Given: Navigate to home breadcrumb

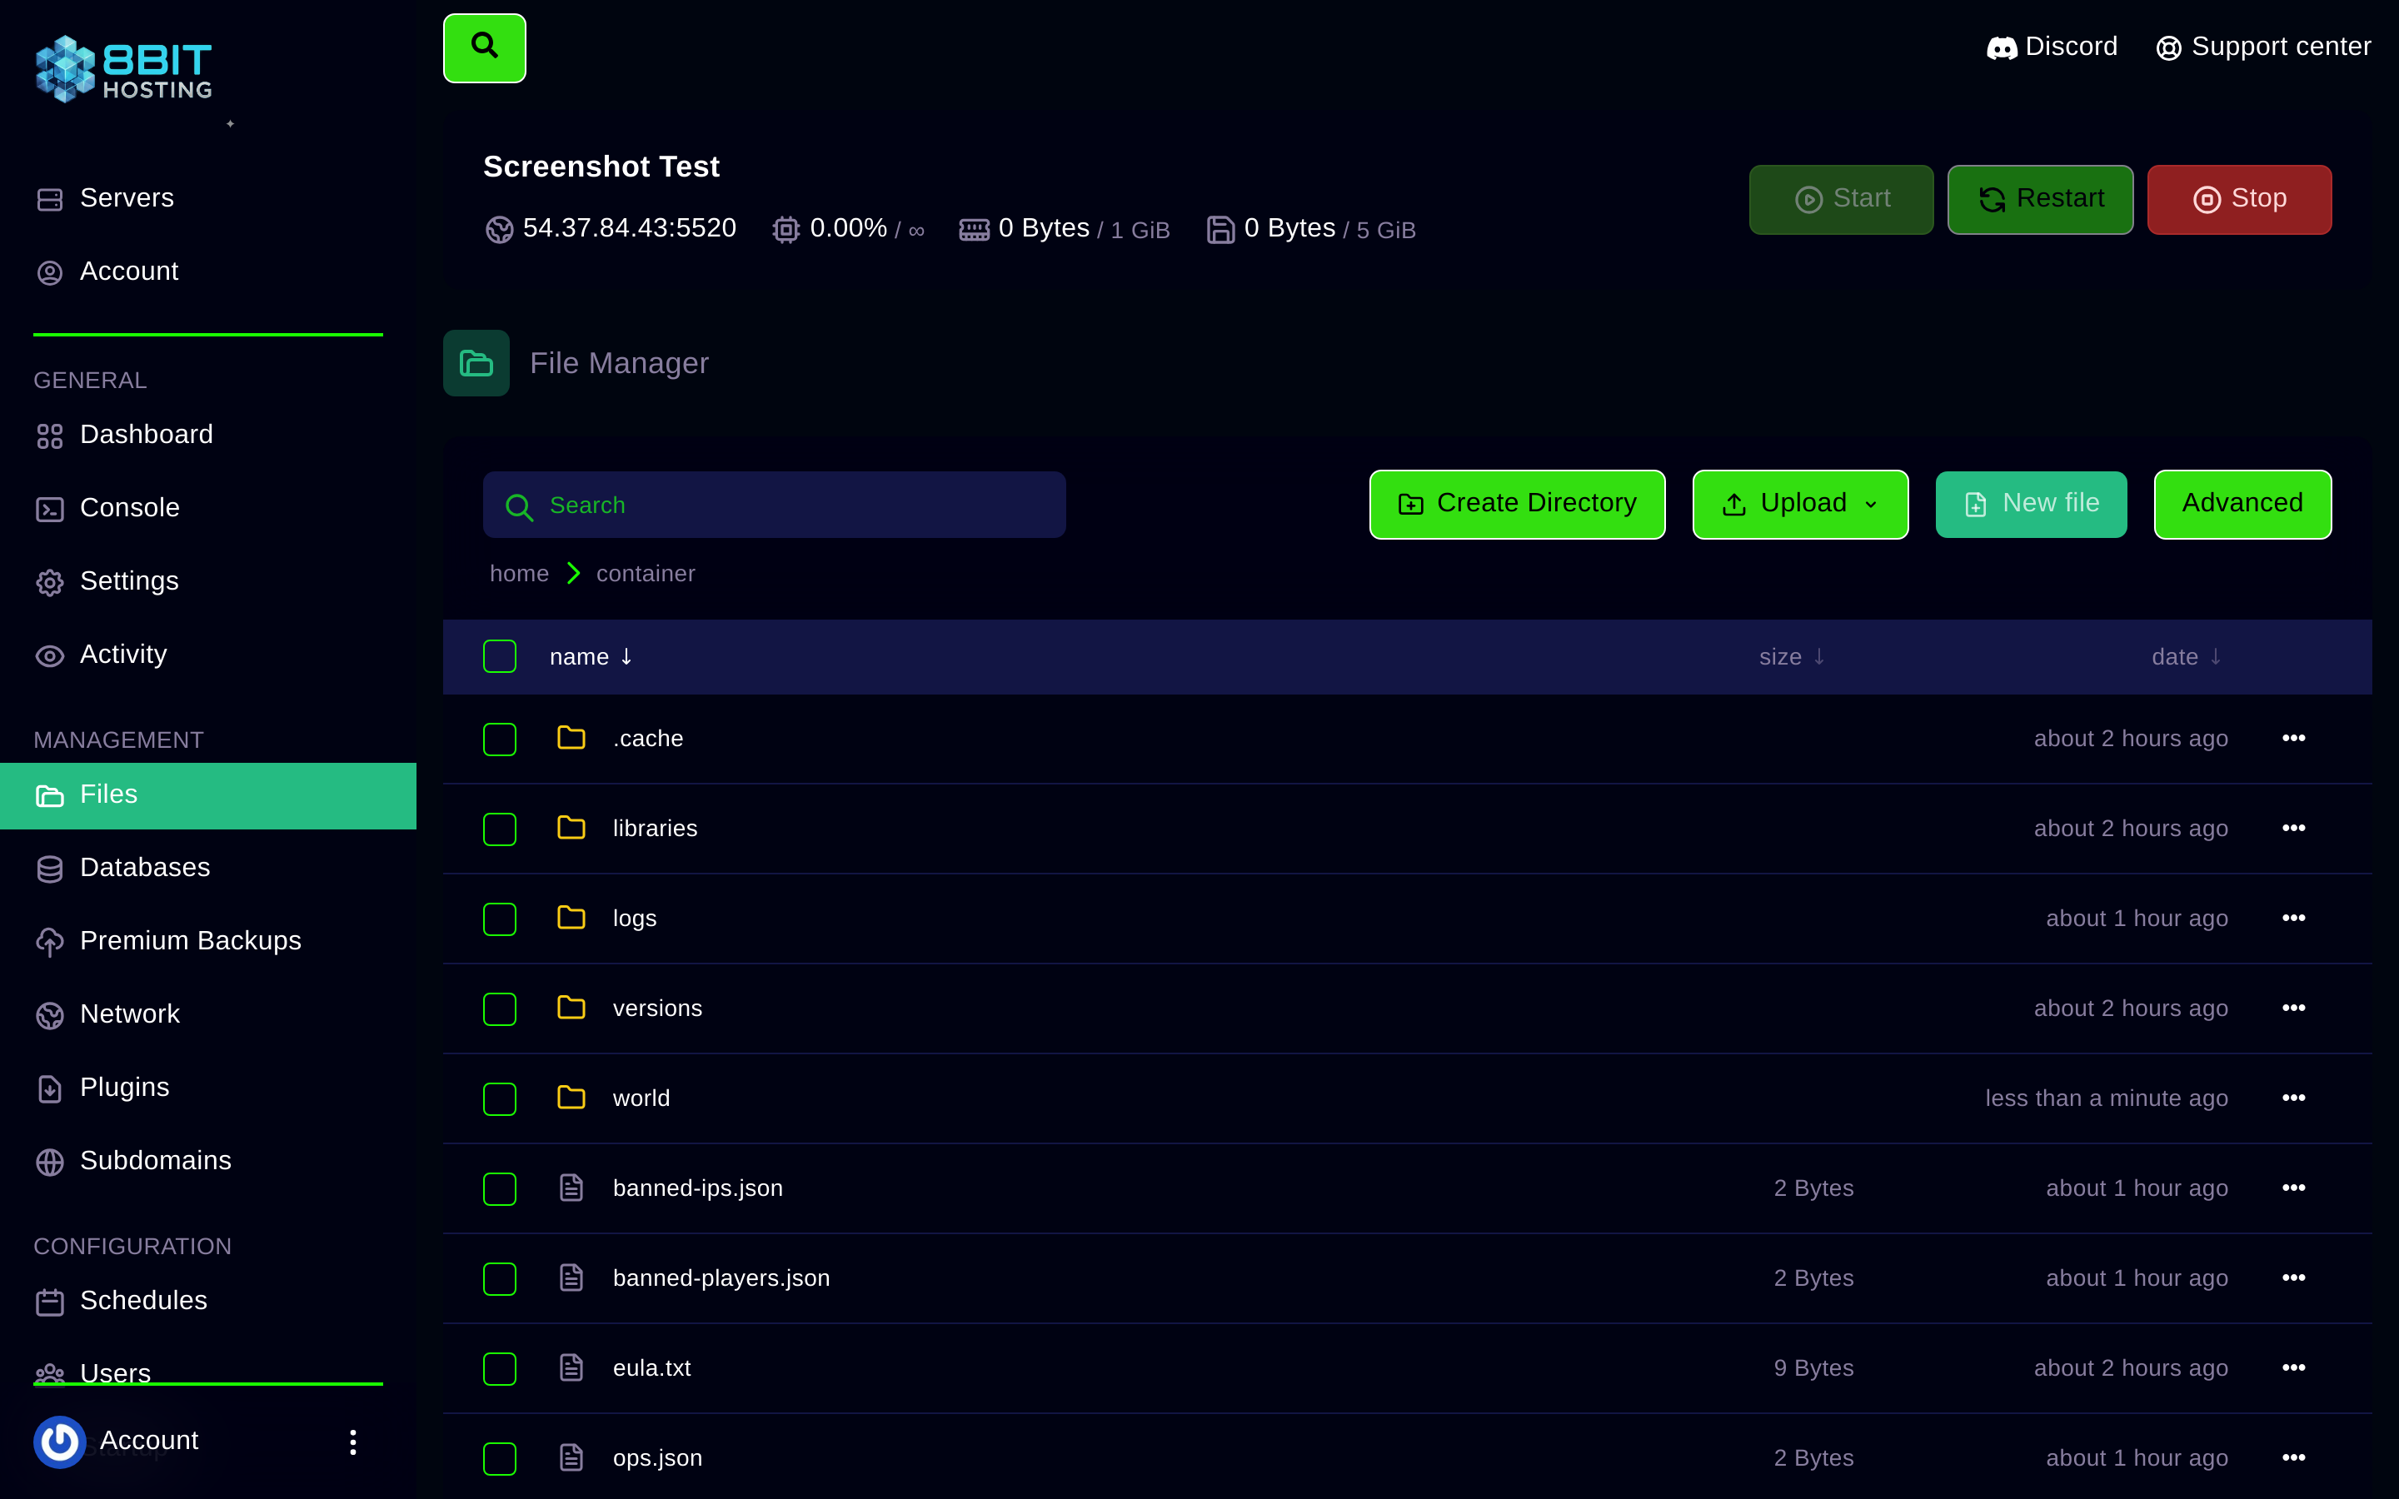Looking at the screenshot, I should 520,574.
